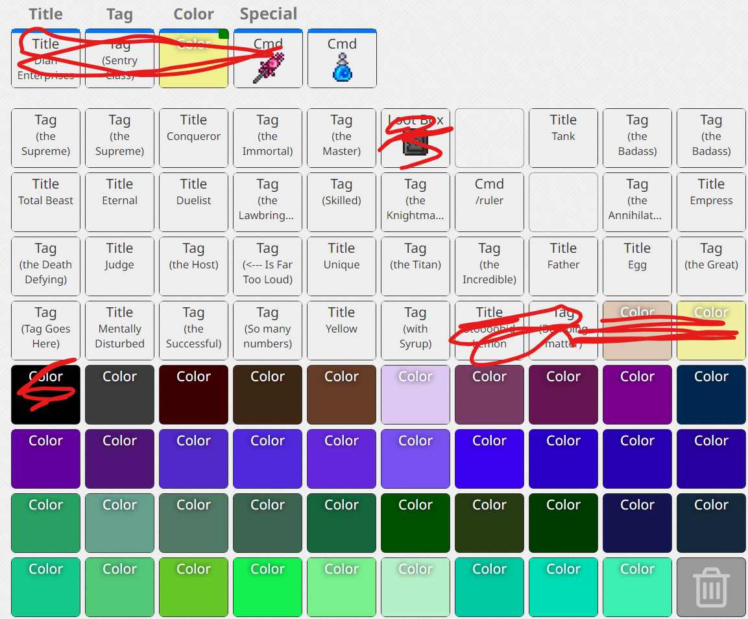The height and width of the screenshot is (619, 748).
Task: Select the Title Empress item
Action: pyautogui.click(x=711, y=202)
